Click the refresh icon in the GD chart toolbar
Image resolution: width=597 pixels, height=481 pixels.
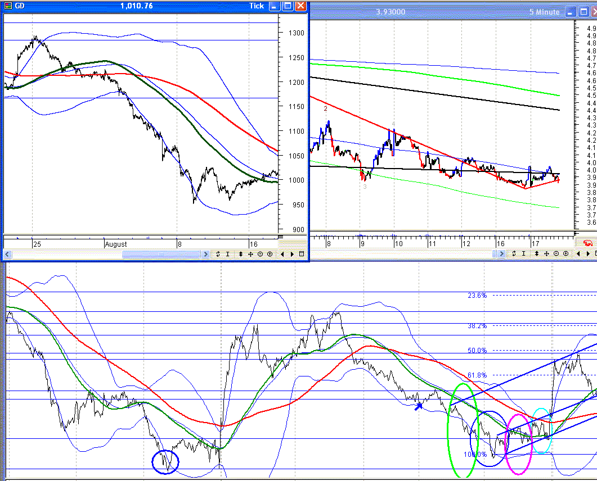tap(218, 254)
